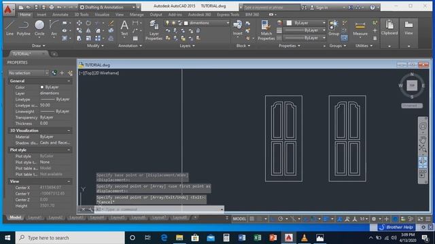Viewport: 435px width, 244px height.
Task: Click the Quick Select icon in Properties palette
Action: point(70,73)
